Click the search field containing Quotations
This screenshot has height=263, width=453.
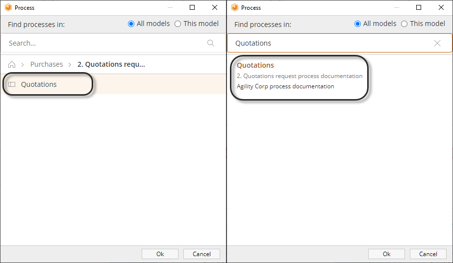click(339, 43)
